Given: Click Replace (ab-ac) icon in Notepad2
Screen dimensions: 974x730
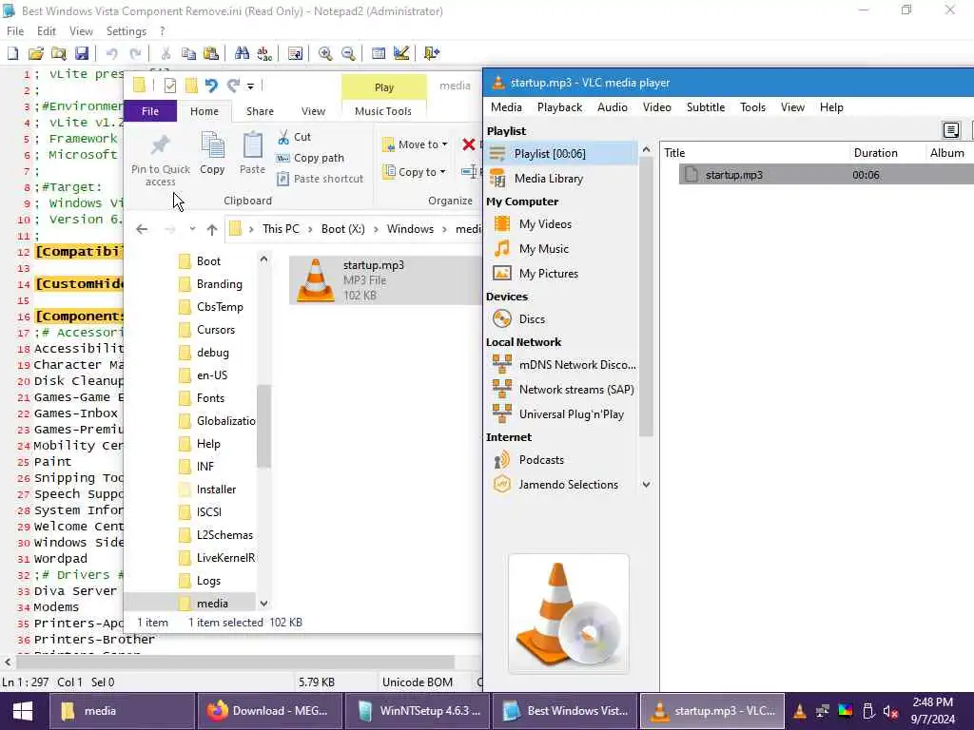Looking at the screenshot, I should click(264, 53).
